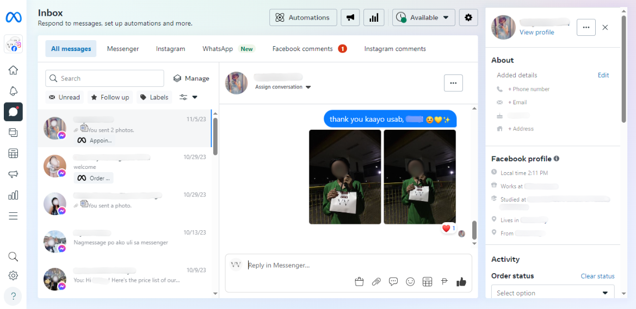Open the Home icon in left sidebar
Screen dimensions: 636x309
point(14,70)
